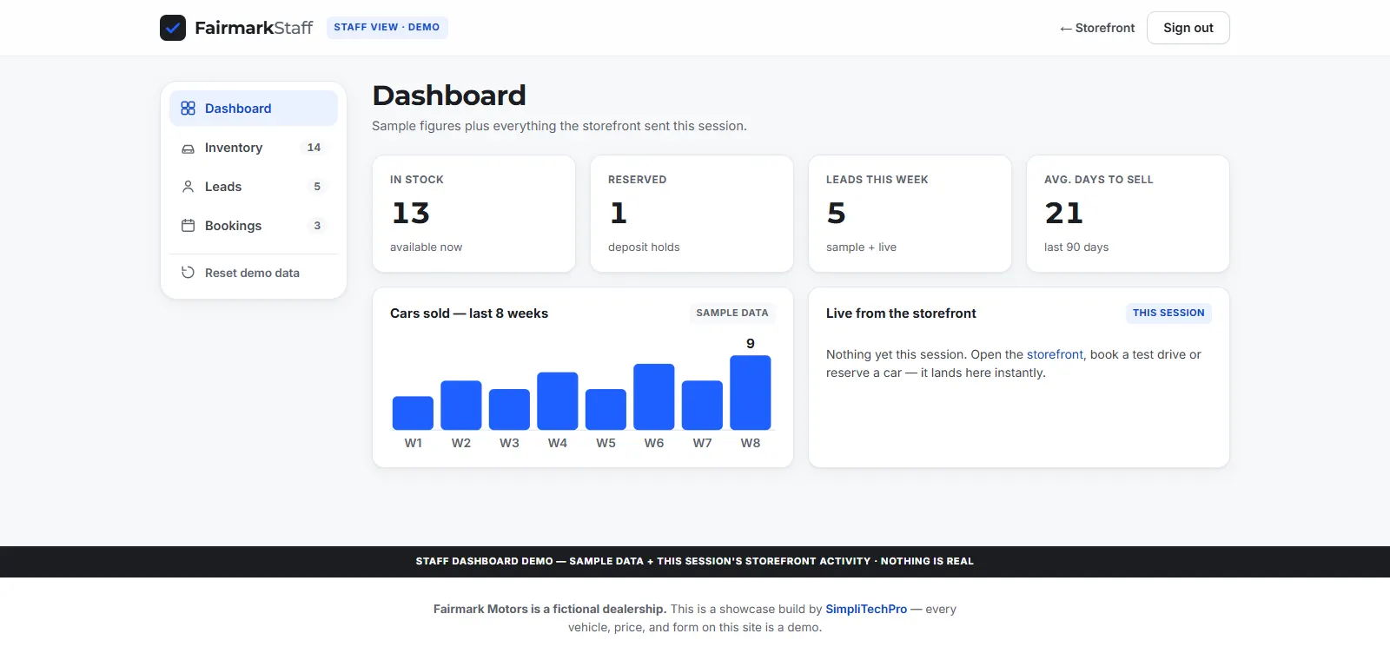Click 'Cars sold — last 8 weeks' title
This screenshot has width=1390, height=660.
pyautogui.click(x=469, y=313)
